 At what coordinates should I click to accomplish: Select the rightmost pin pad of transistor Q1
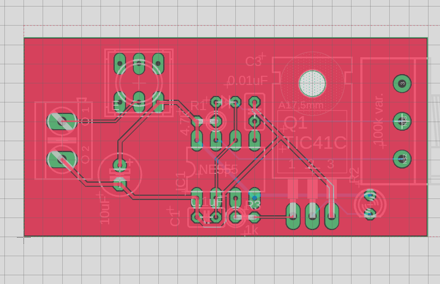point(331,215)
